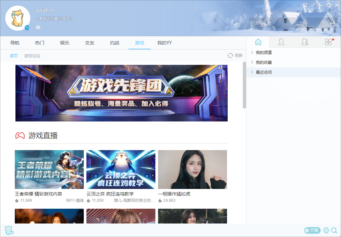Click channel name 9911-情绪

[x=75, y=200]
